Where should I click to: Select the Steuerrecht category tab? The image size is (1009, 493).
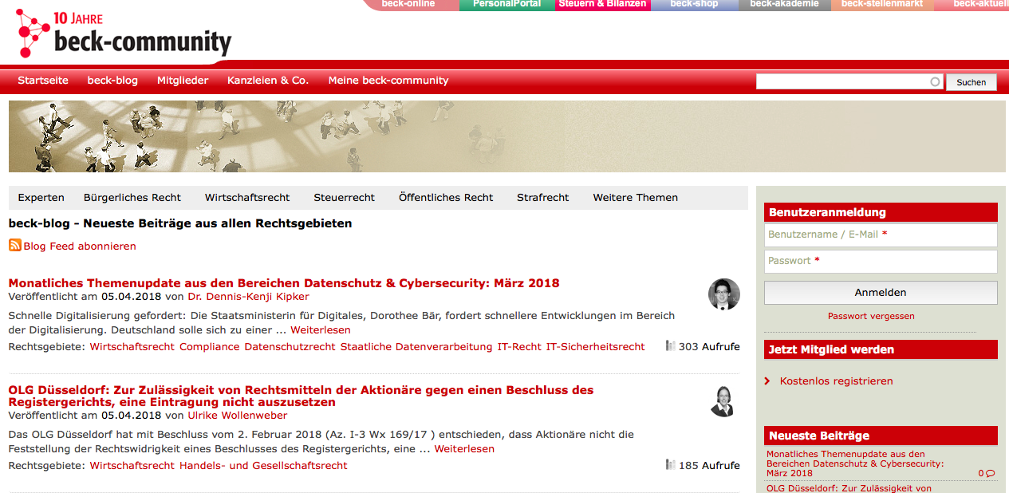point(344,198)
